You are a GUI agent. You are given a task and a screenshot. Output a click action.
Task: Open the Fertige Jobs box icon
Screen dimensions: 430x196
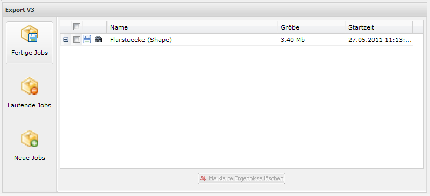click(x=30, y=33)
